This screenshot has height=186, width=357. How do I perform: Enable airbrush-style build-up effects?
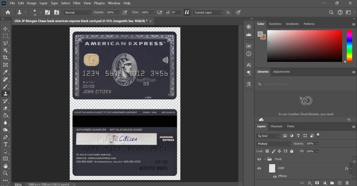pos(160,12)
